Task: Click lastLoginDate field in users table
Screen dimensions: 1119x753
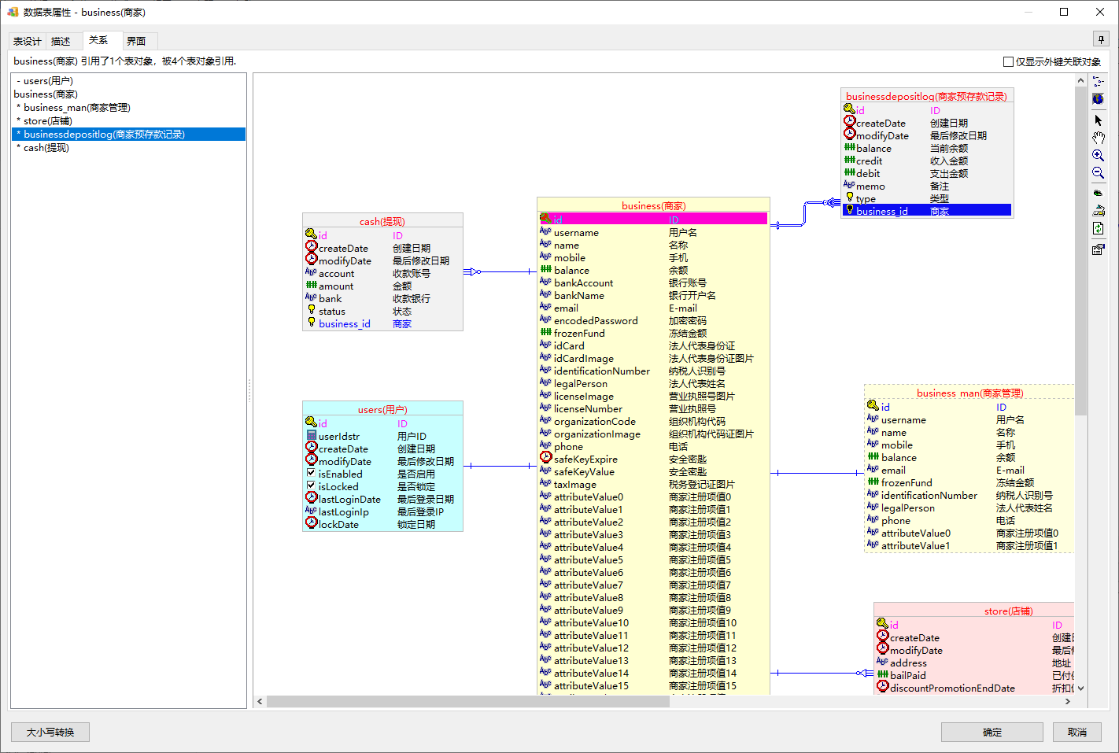Action: coord(349,499)
